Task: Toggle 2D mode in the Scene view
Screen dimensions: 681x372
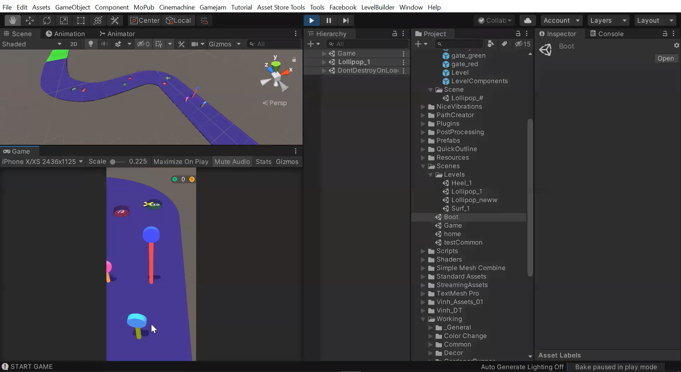Action: (74, 44)
